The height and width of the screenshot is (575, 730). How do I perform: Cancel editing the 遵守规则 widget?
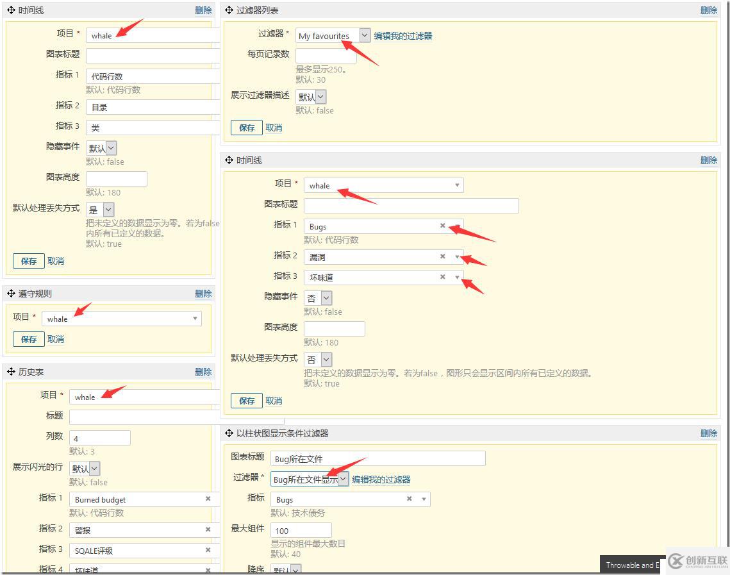(x=56, y=339)
